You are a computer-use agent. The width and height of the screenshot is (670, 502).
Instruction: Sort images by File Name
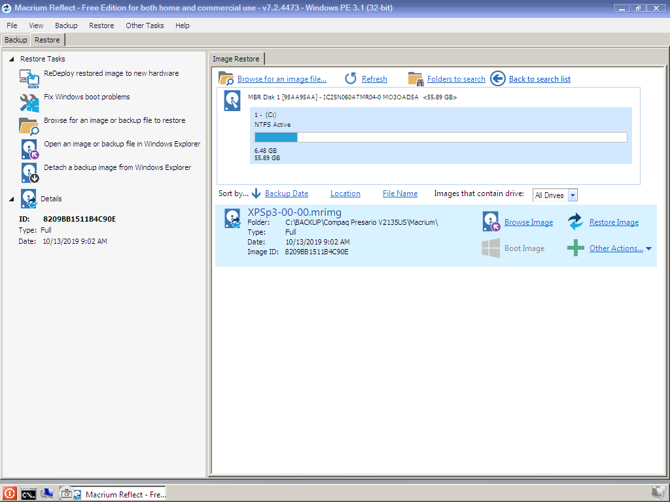click(x=400, y=193)
